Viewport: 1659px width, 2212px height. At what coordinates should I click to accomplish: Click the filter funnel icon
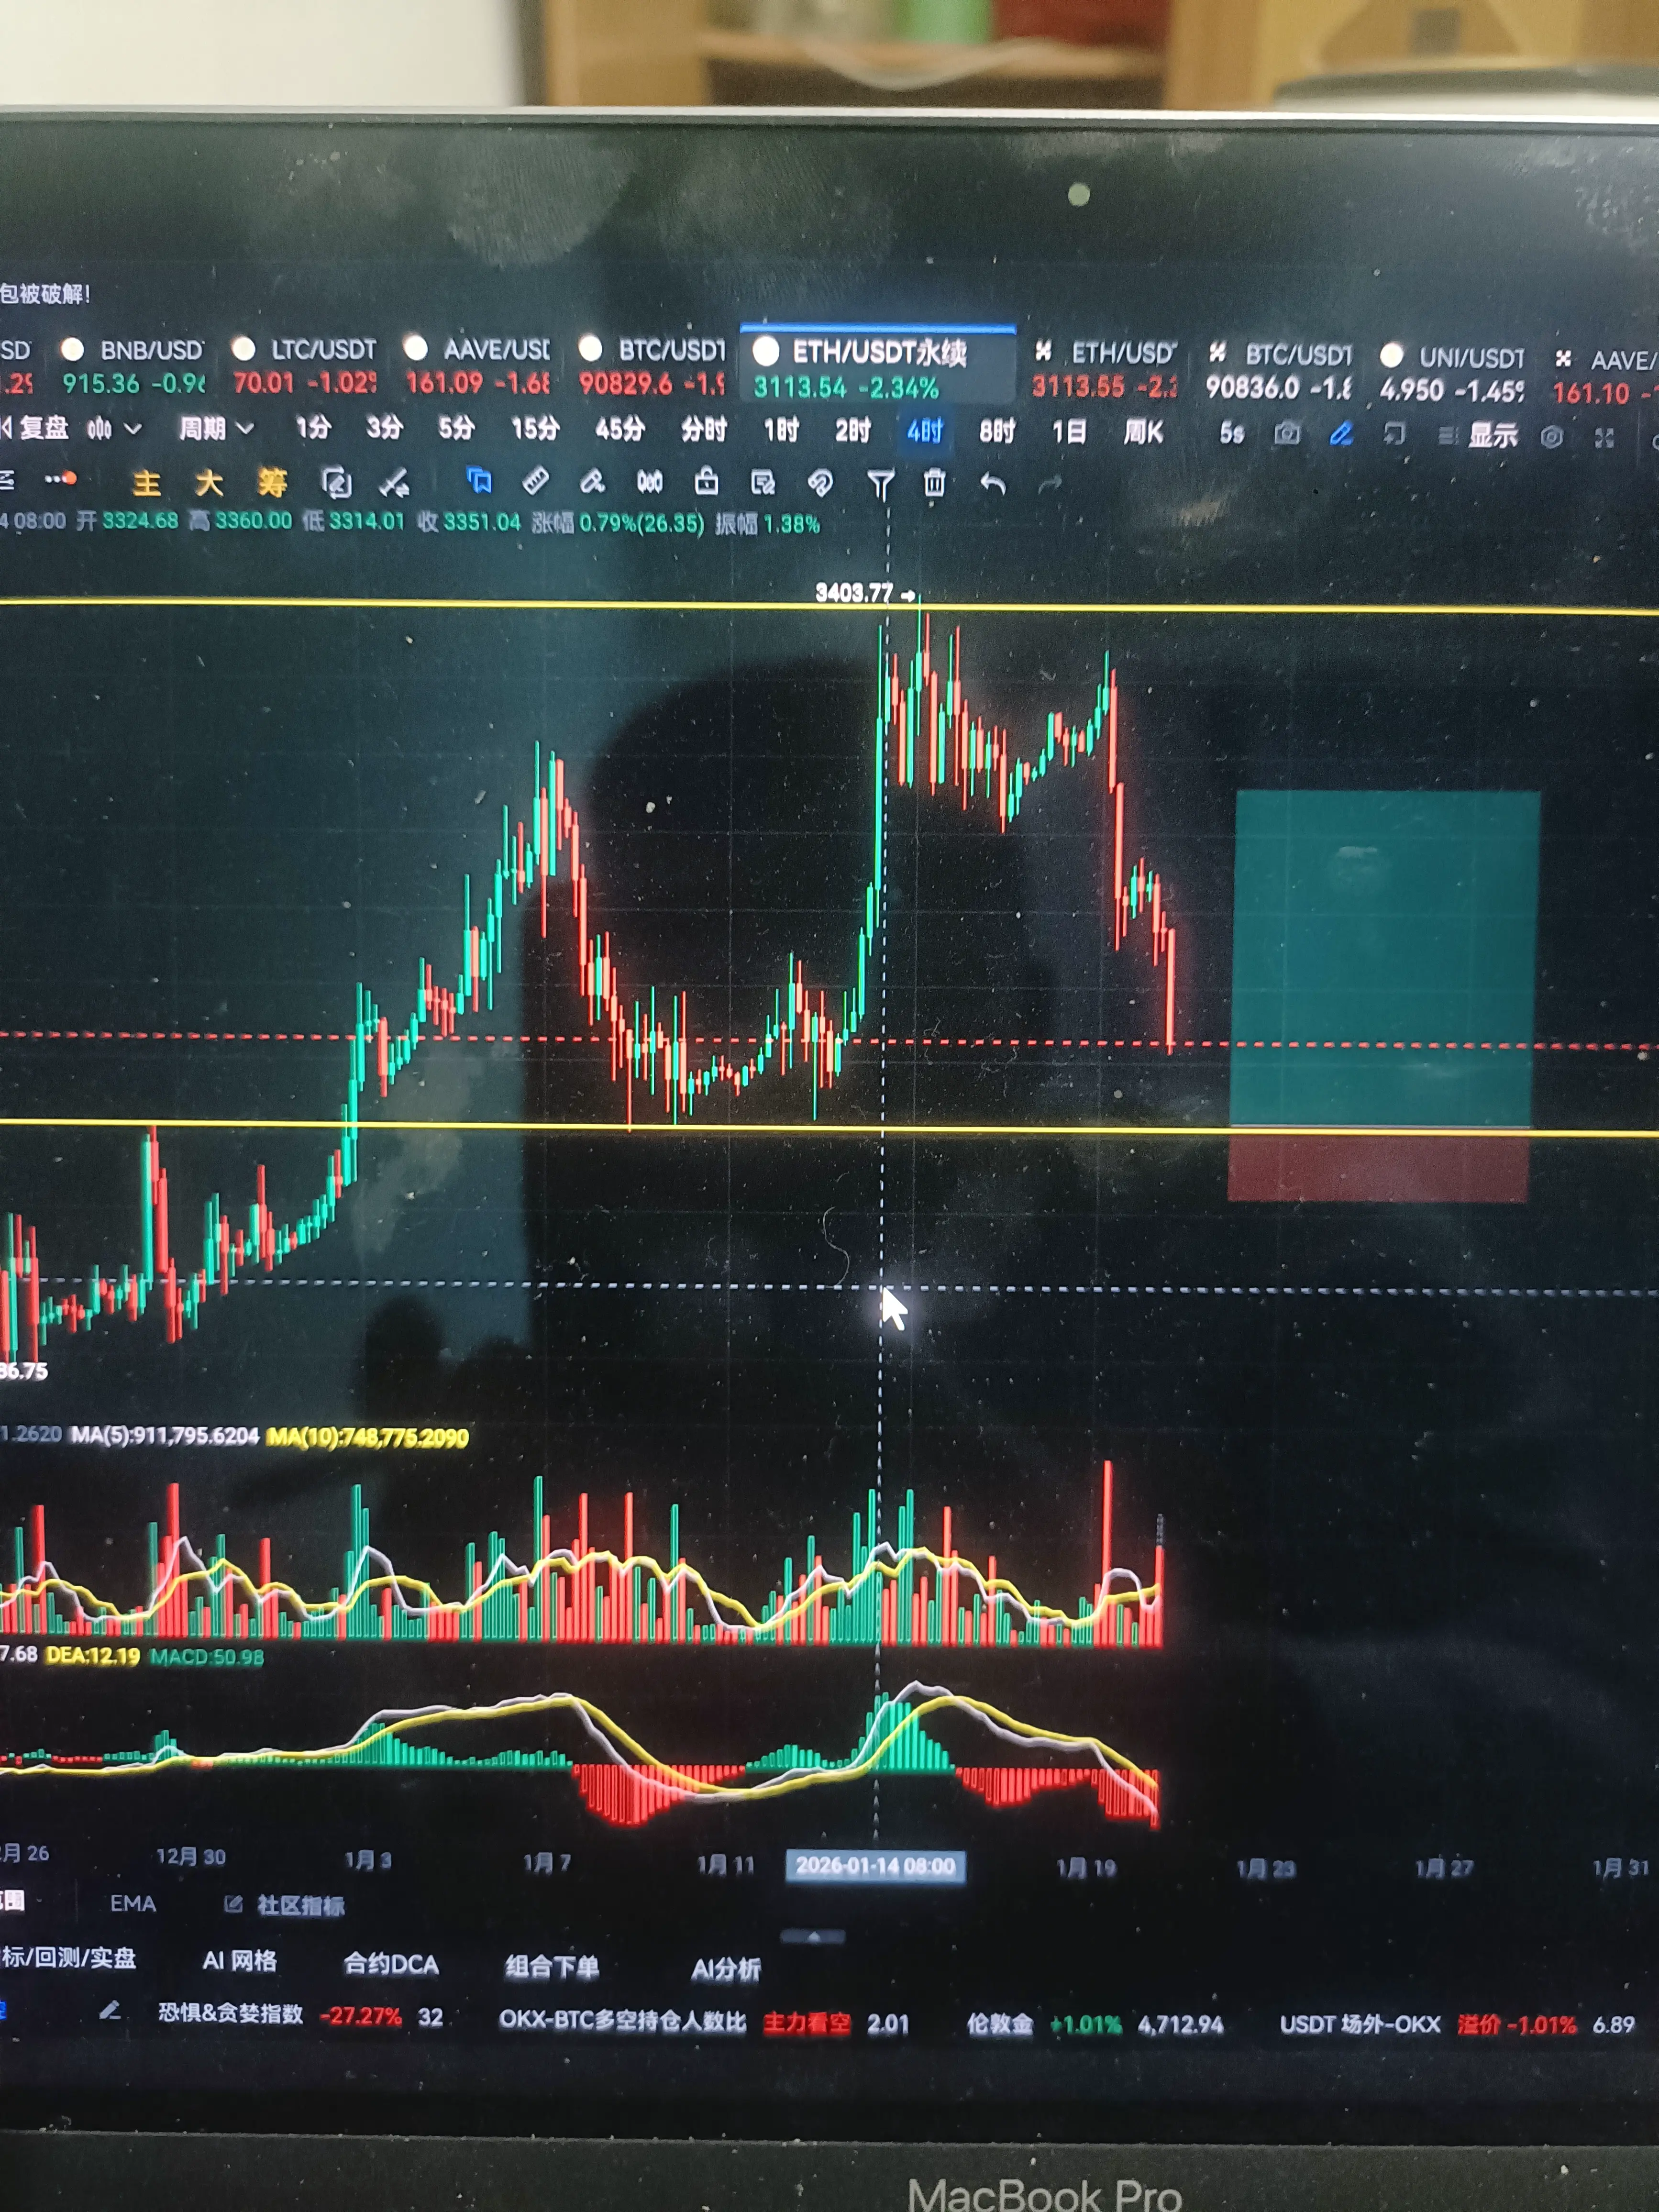click(880, 485)
